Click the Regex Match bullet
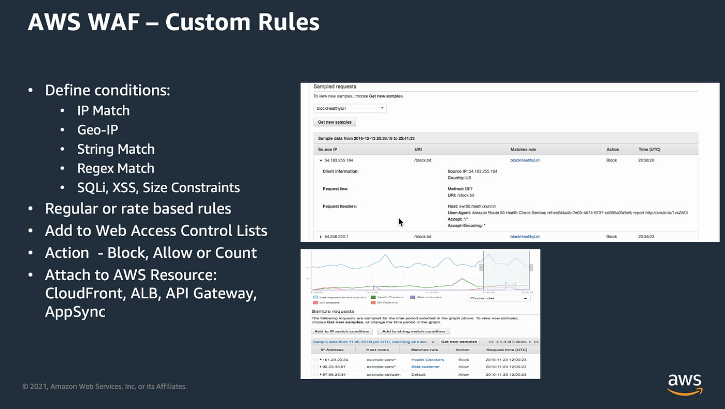725x409 pixels. point(115,168)
